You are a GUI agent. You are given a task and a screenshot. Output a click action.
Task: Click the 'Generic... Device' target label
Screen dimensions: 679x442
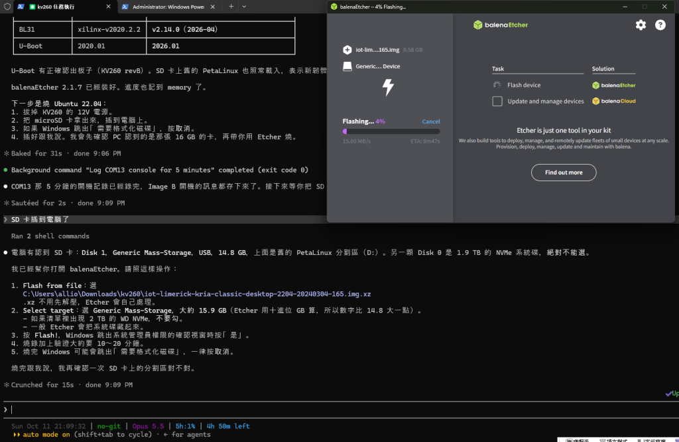[x=377, y=66]
